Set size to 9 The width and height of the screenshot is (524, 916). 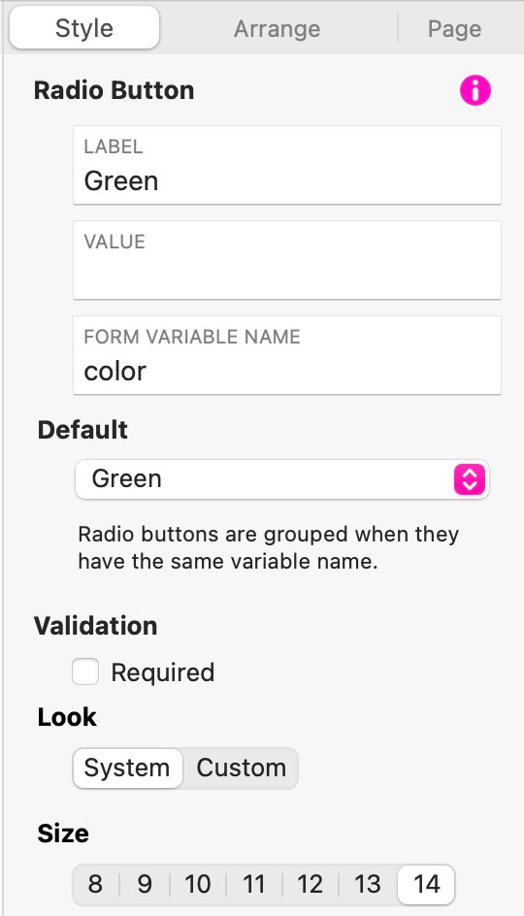tap(145, 884)
